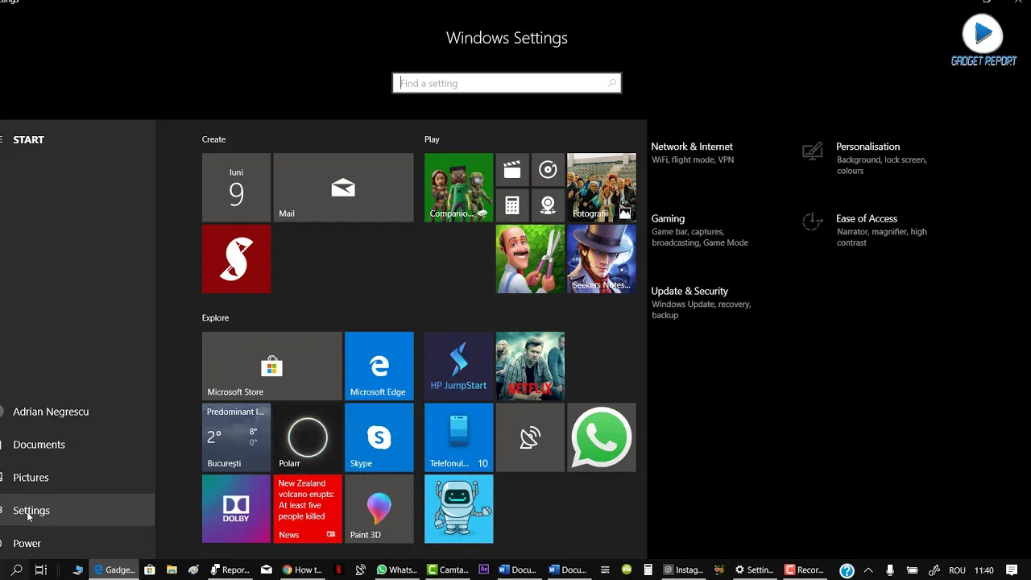Open the Fotografii photos tile
Viewport: 1031px width, 580px height.
[x=601, y=188]
